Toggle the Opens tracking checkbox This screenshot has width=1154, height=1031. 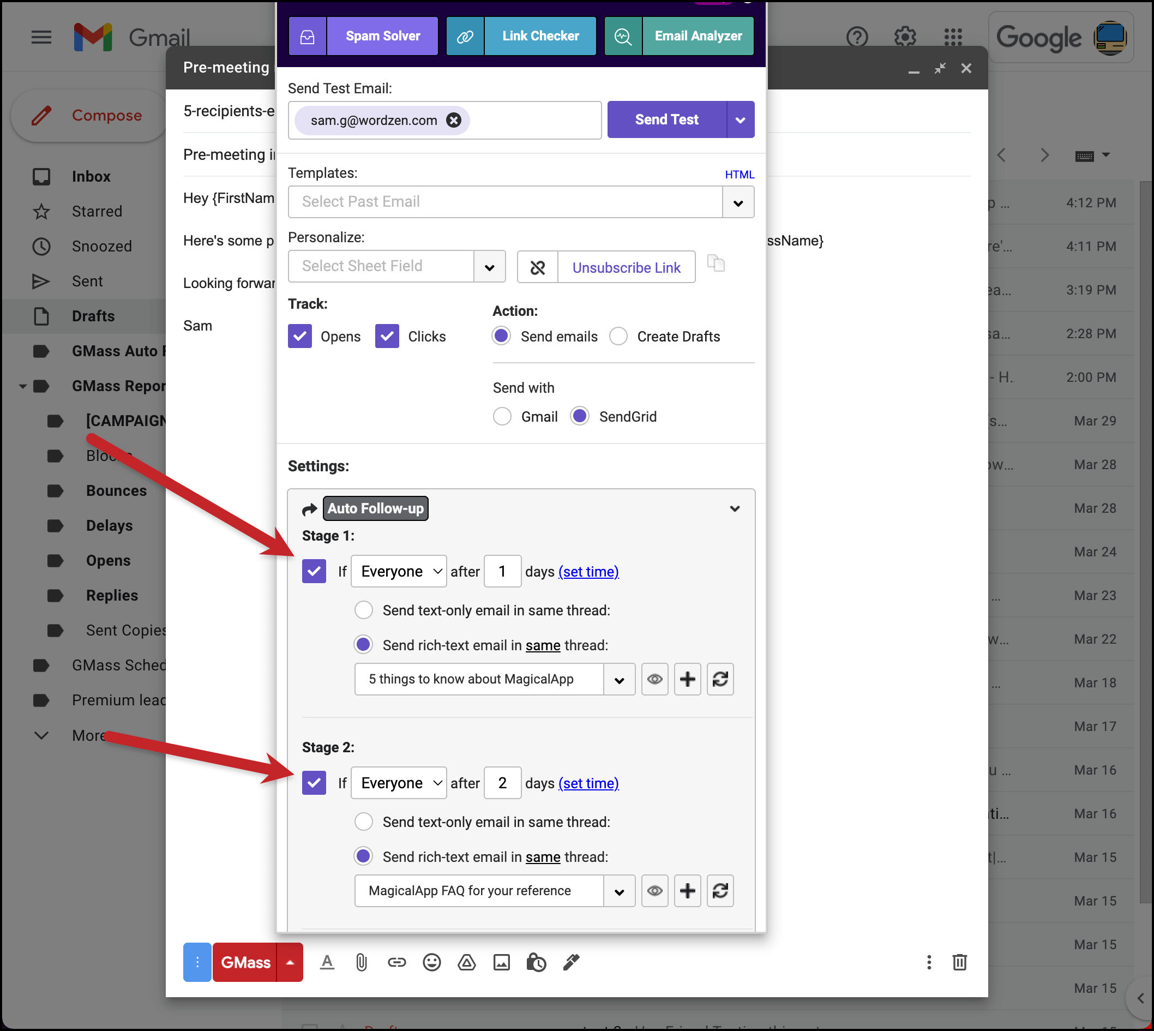(299, 337)
